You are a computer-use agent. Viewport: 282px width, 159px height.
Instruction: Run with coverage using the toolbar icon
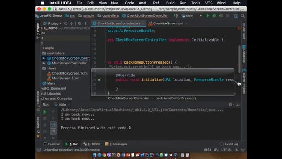(221, 16)
